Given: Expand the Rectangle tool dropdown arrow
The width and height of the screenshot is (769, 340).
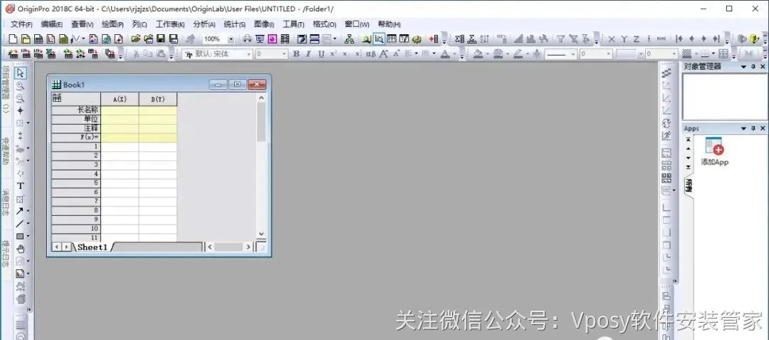Looking at the screenshot, I should [x=28, y=237].
